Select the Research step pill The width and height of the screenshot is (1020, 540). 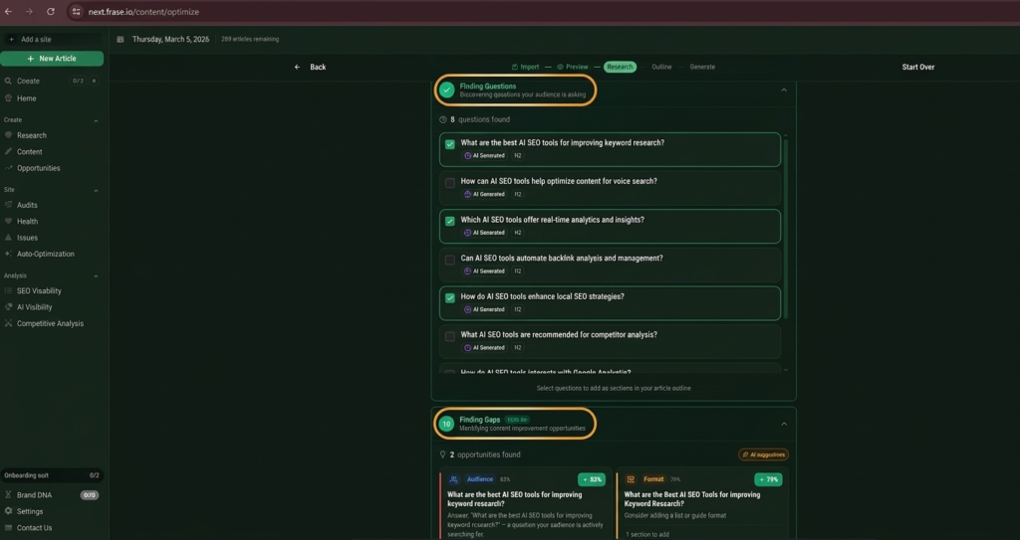[x=620, y=67]
